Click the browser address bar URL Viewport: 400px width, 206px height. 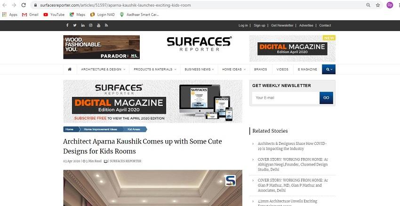coord(115,5)
